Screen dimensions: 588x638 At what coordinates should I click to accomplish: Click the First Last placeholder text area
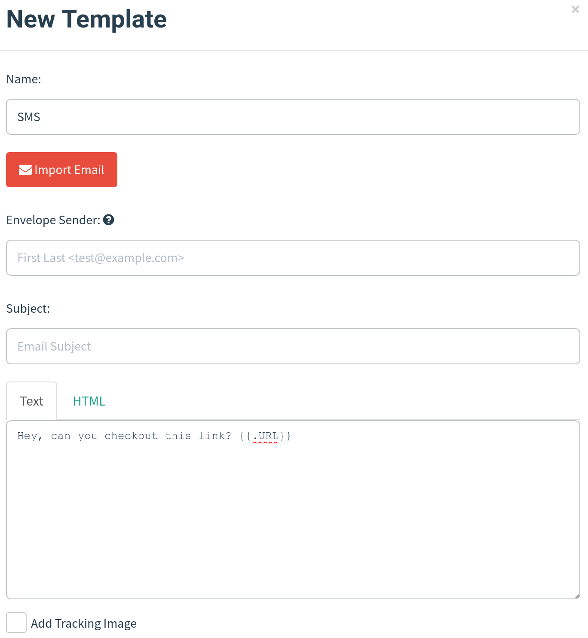(100, 257)
